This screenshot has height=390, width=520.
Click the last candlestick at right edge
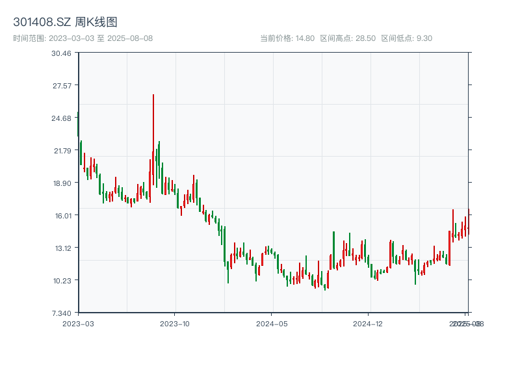[468, 221]
